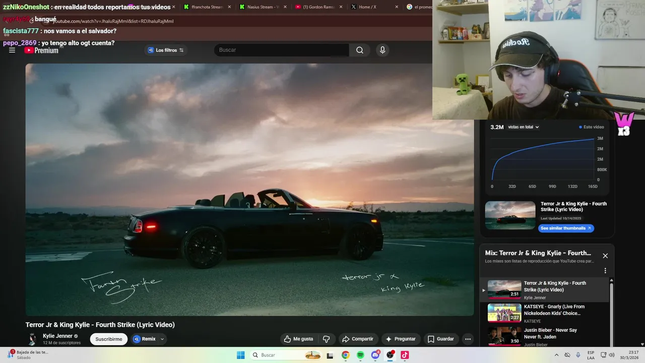This screenshot has height=363, width=645.
Task: Click the Last Updated 10/14/2025 text
Action: pos(561,219)
